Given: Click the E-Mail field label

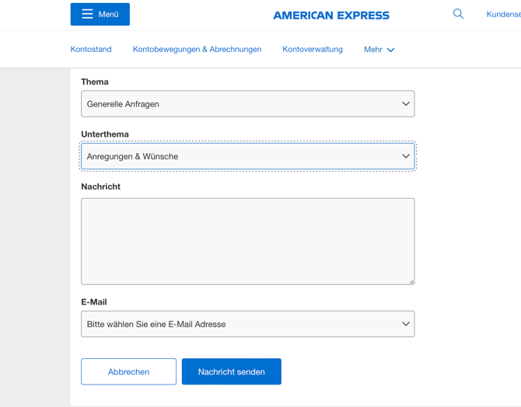Looking at the screenshot, I should pyautogui.click(x=94, y=301).
